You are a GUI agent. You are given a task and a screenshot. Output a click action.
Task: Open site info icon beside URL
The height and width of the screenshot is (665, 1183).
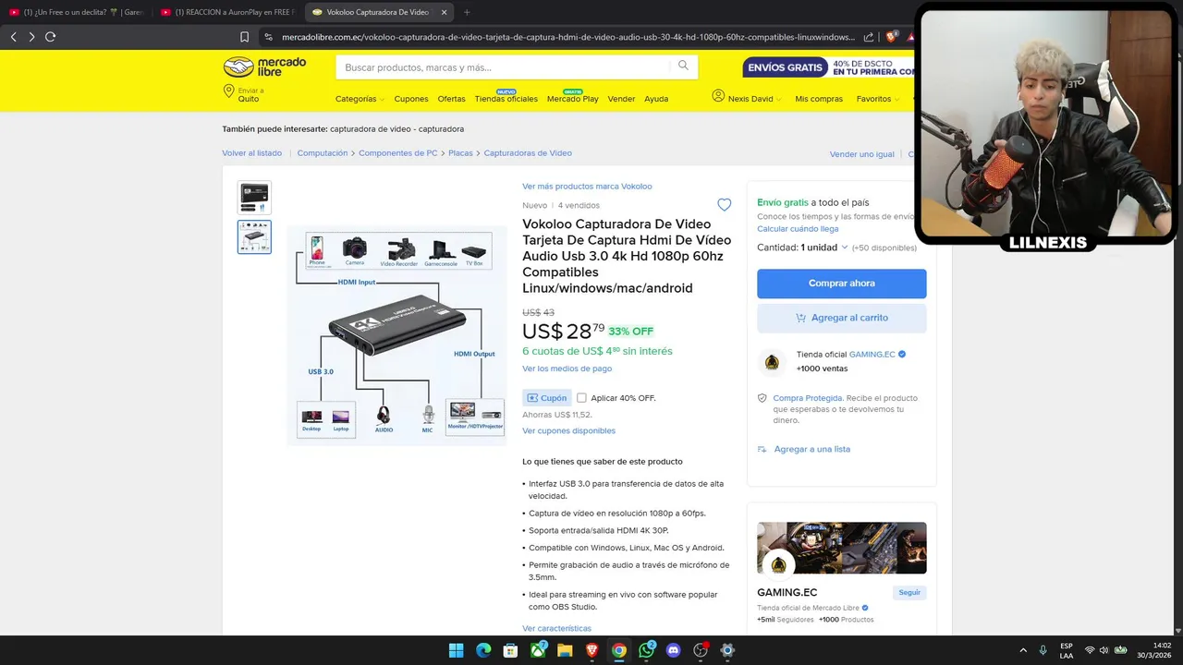(x=269, y=37)
